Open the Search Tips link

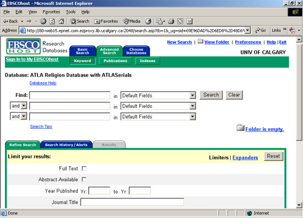41,127
